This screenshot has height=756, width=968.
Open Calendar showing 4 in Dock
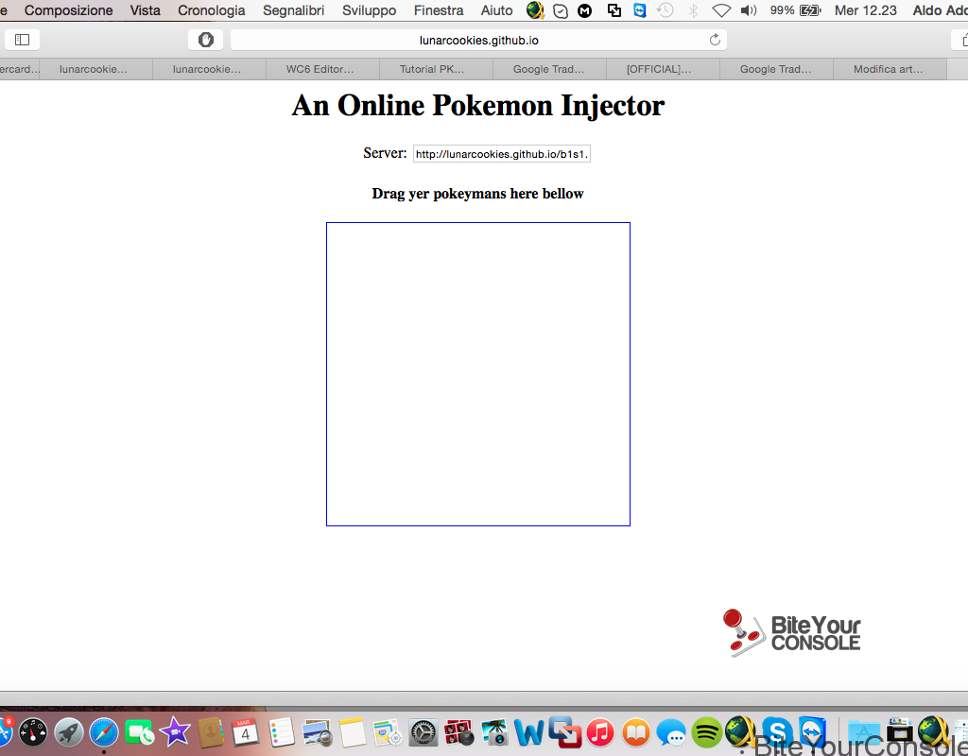(x=245, y=733)
